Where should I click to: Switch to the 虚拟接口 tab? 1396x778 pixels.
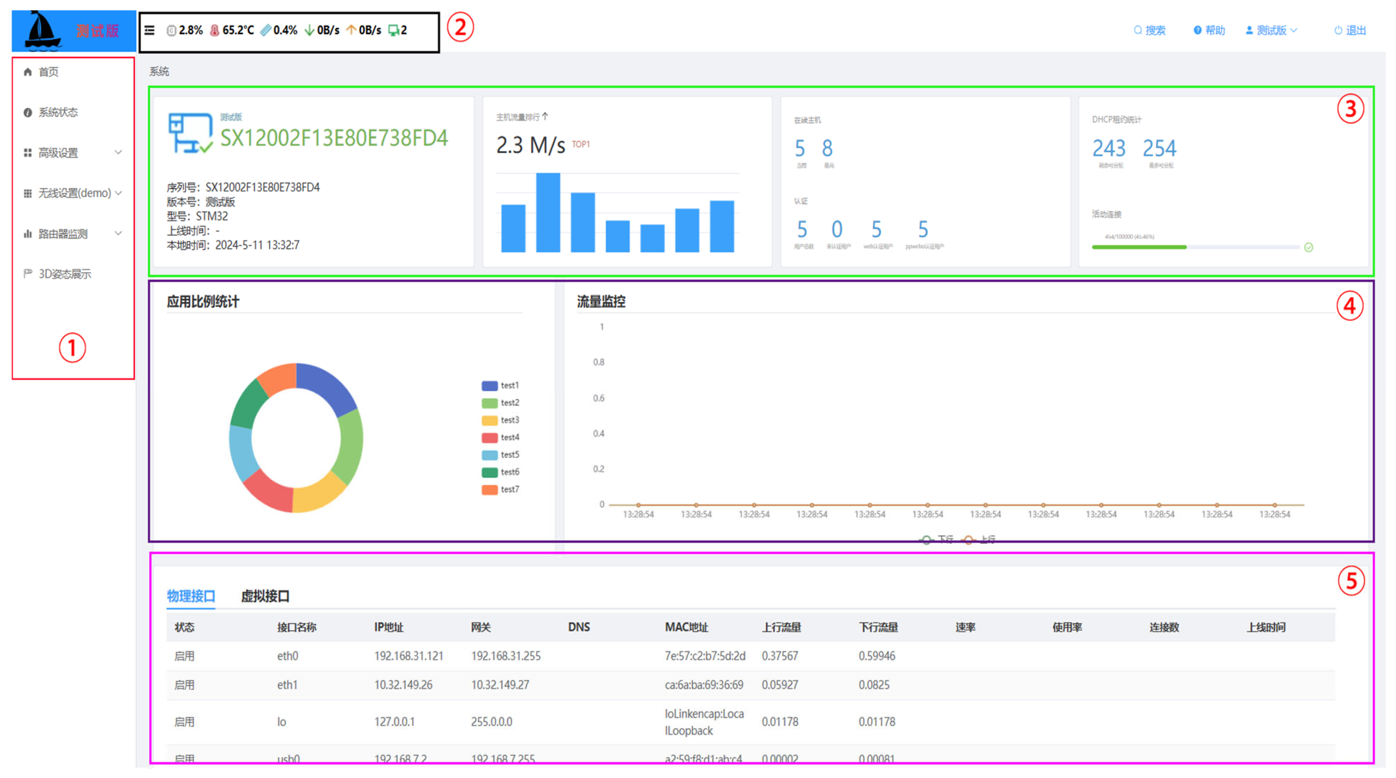(265, 596)
